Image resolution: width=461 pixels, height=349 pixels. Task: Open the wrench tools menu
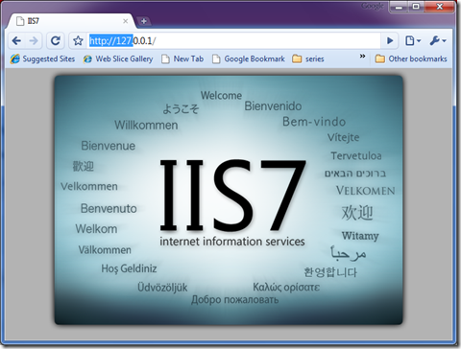438,40
